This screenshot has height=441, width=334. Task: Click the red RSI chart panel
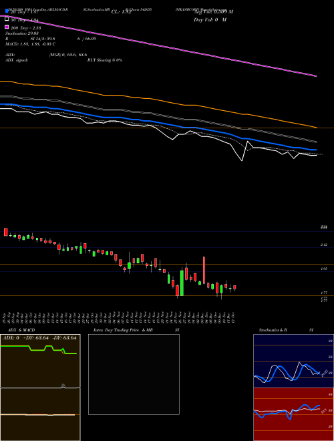coord(293,414)
